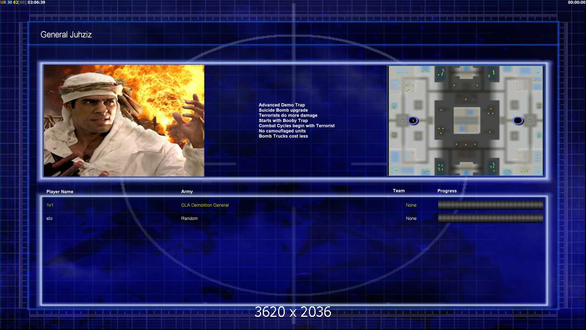Viewport: 586px width, 330px height.
Task: Select player name 'sto'
Action: tap(49, 219)
